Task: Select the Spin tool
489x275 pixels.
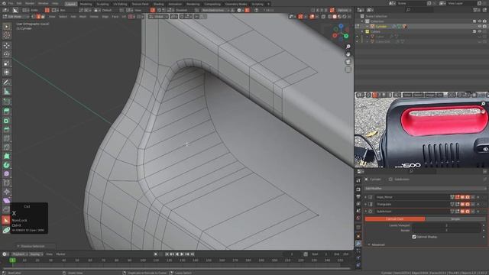Action: point(7,165)
